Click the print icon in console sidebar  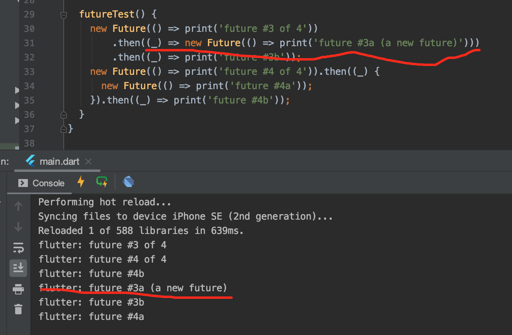click(18, 289)
